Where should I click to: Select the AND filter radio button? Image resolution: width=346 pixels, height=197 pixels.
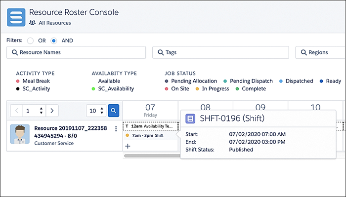pyautogui.click(x=53, y=41)
